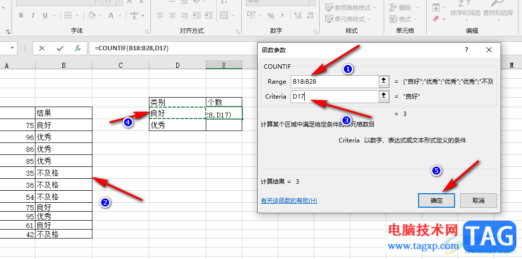Select the 优秀 cell in column D
This screenshot has width=522, height=259.
177,125
